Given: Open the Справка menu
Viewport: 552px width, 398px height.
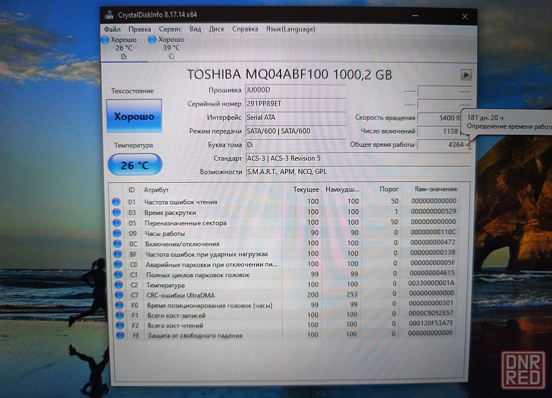Looking at the screenshot, I should (245, 29).
